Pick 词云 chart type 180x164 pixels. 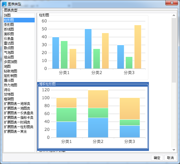[19, 90]
